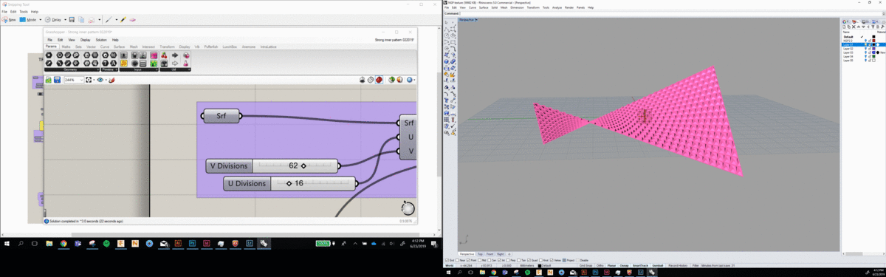Viewport: 886px width, 277px height.
Task: Select the highlighter tool in Snipping Tool
Action: [123, 20]
